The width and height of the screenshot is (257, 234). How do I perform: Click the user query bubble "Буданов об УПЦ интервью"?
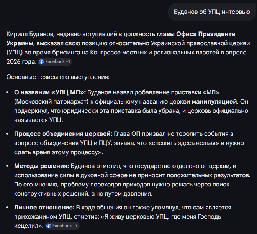point(212,12)
